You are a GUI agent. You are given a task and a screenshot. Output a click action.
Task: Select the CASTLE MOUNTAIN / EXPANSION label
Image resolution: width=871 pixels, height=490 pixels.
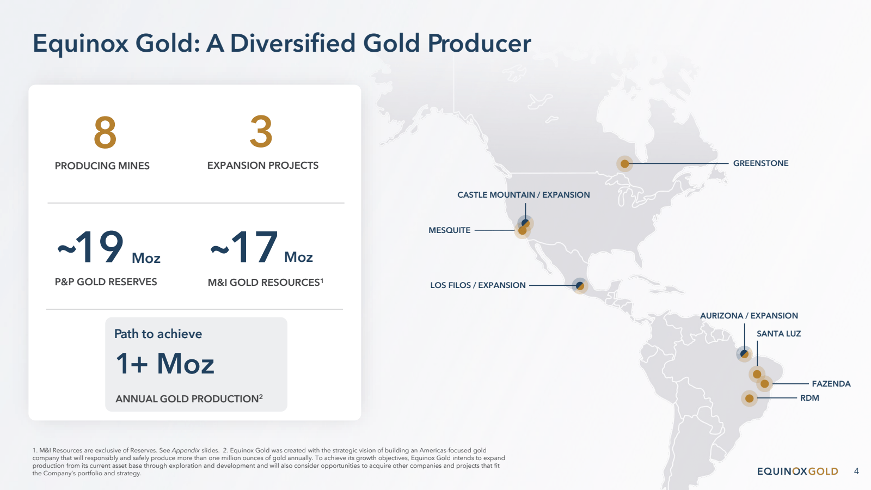(x=524, y=195)
